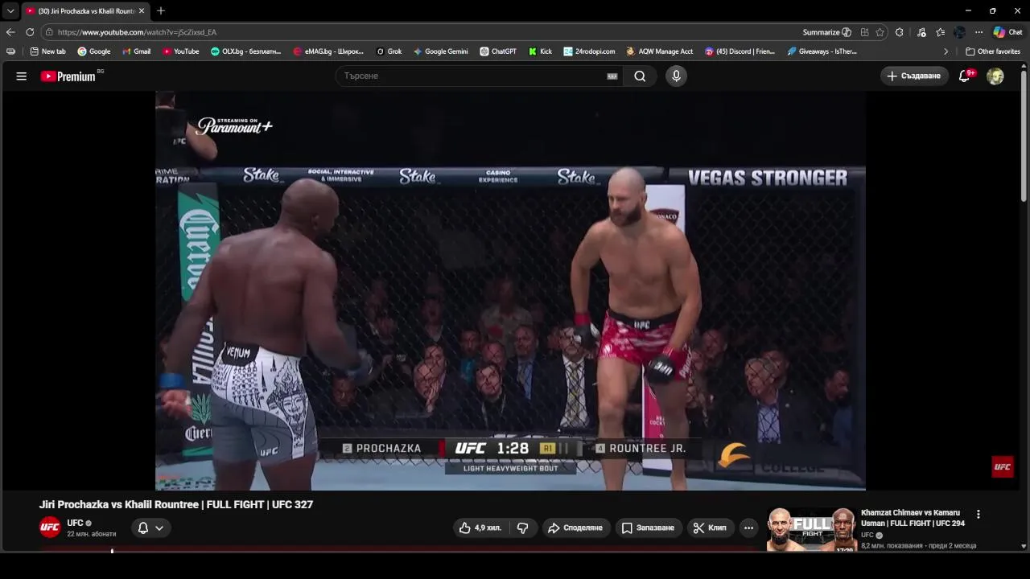Open Copilot Chat button

[1007, 32]
